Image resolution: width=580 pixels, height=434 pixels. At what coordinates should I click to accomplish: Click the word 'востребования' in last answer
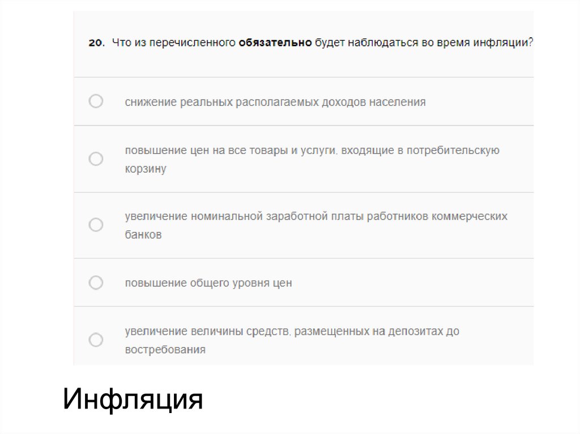165,350
